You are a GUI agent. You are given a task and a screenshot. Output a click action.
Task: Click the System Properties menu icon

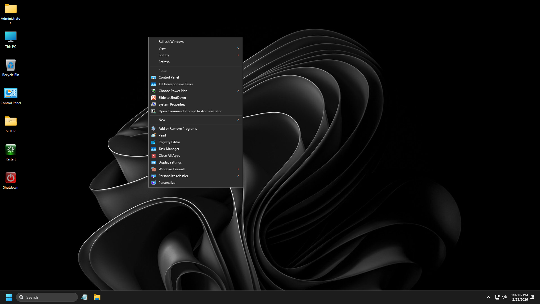pyautogui.click(x=154, y=104)
